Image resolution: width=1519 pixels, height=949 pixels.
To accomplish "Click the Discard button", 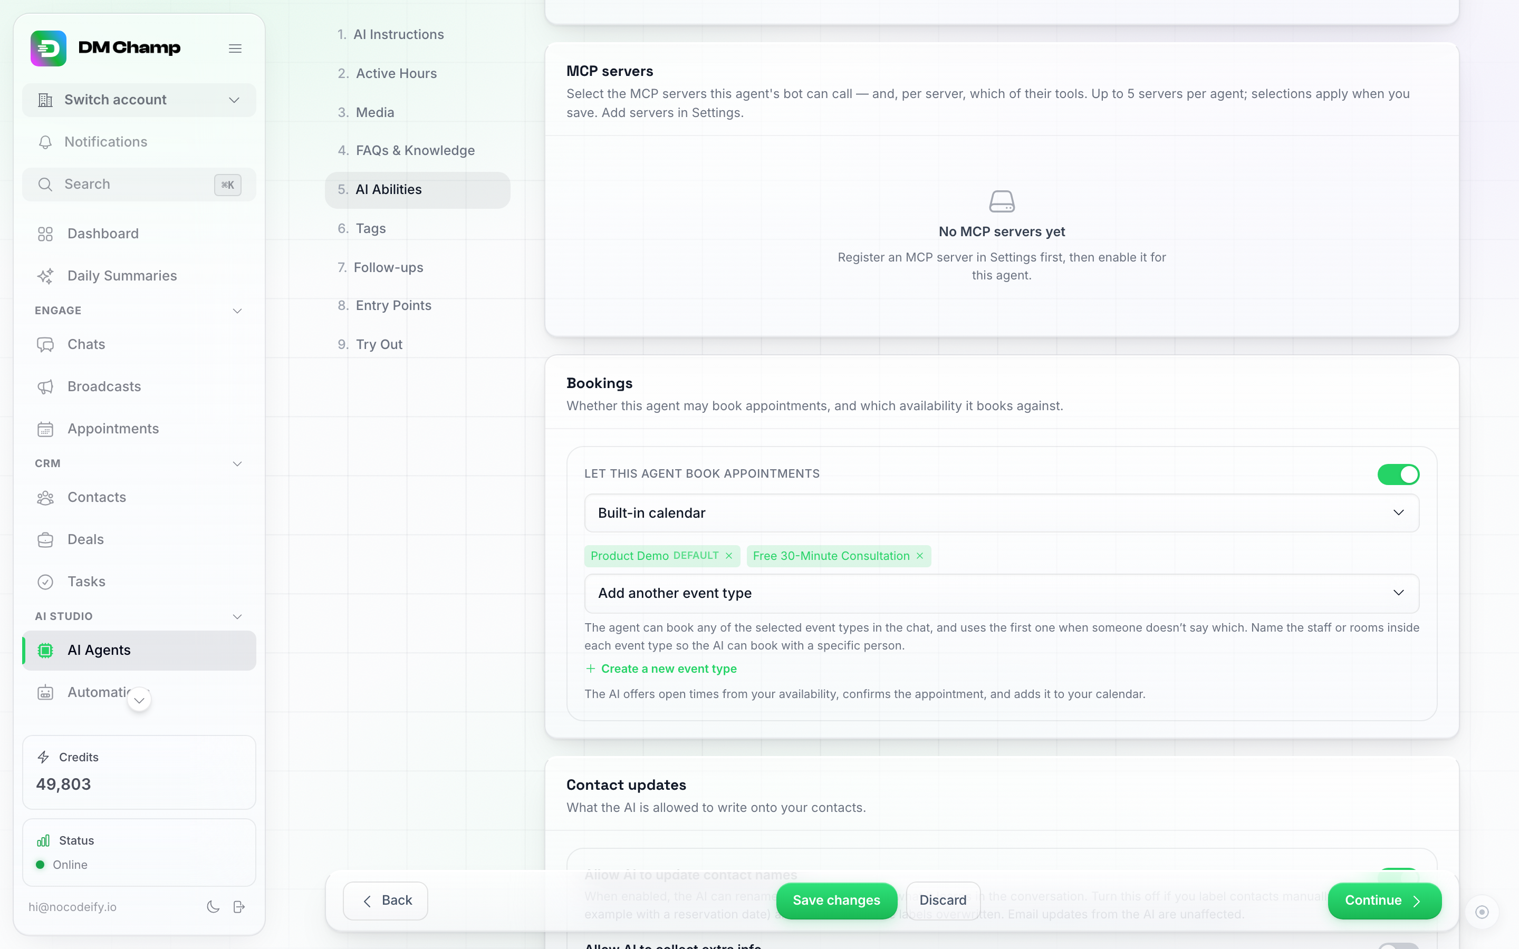I will pyautogui.click(x=943, y=900).
